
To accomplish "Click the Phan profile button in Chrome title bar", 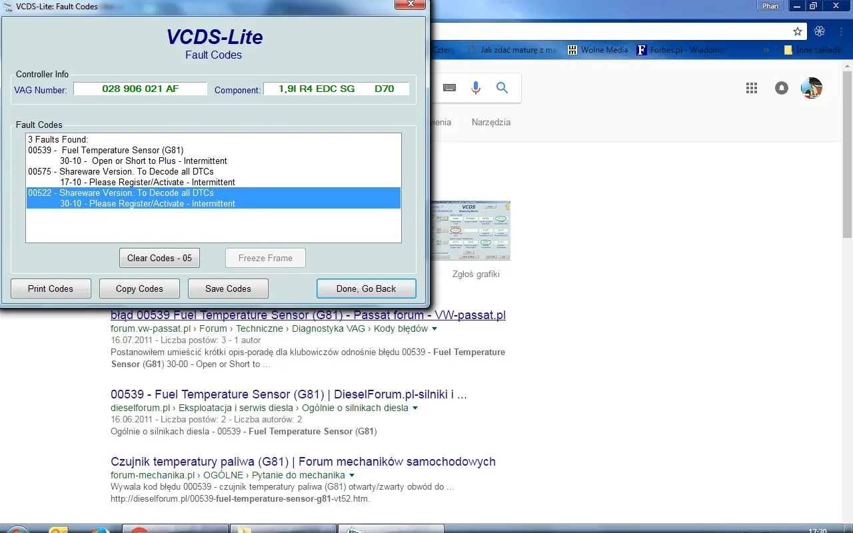I will pos(770,6).
